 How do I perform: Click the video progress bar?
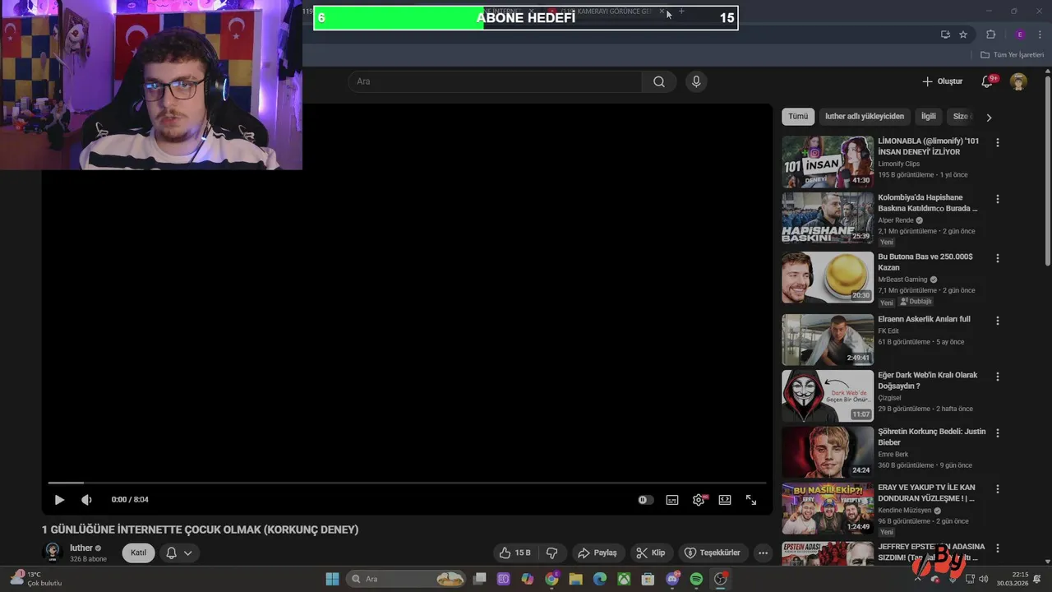pyautogui.click(x=407, y=483)
